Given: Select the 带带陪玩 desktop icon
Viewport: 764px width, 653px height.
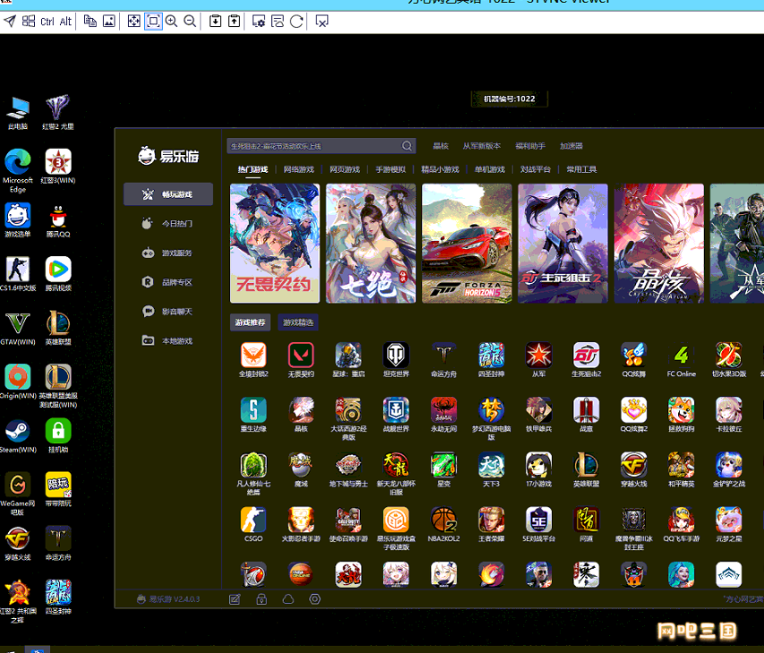Looking at the screenshot, I should pyautogui.click(x=58, y=489).
